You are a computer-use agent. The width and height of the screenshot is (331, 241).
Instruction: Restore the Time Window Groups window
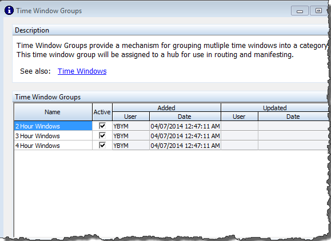pos(318,10)
